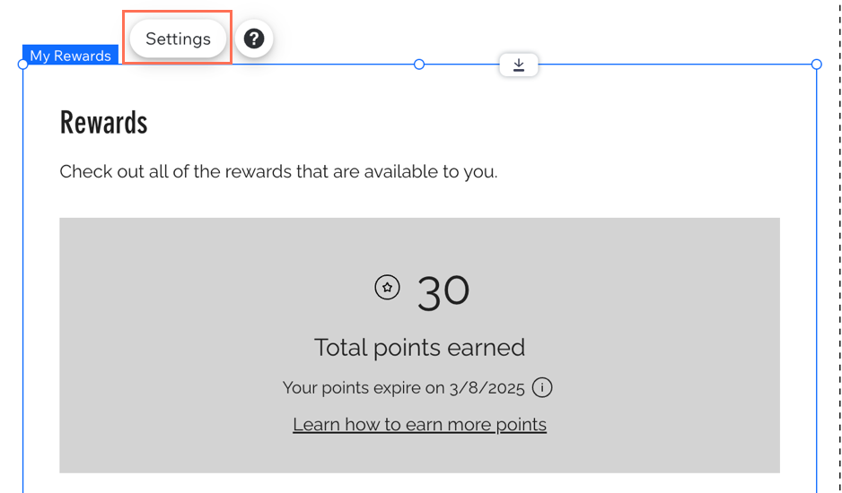The width and height of the screenshot is (842, 493).
Task: Click the top-center circular selection handle
Action: pyautogui.click(x=419, y=65)
